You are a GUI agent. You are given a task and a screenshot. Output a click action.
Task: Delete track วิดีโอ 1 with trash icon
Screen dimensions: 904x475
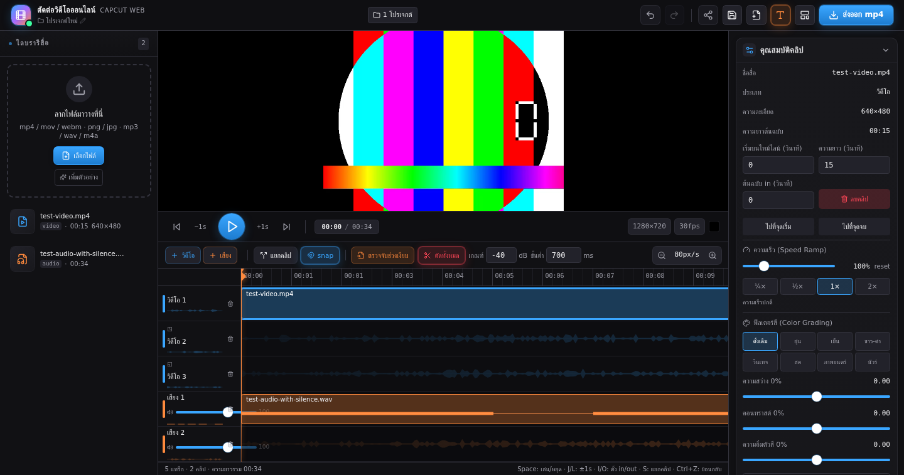tap(230, 304)
